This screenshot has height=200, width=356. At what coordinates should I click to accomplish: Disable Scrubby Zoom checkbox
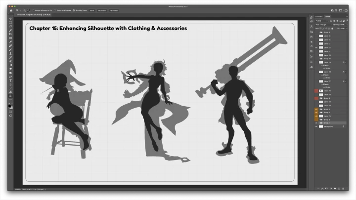tap(74, 10)
